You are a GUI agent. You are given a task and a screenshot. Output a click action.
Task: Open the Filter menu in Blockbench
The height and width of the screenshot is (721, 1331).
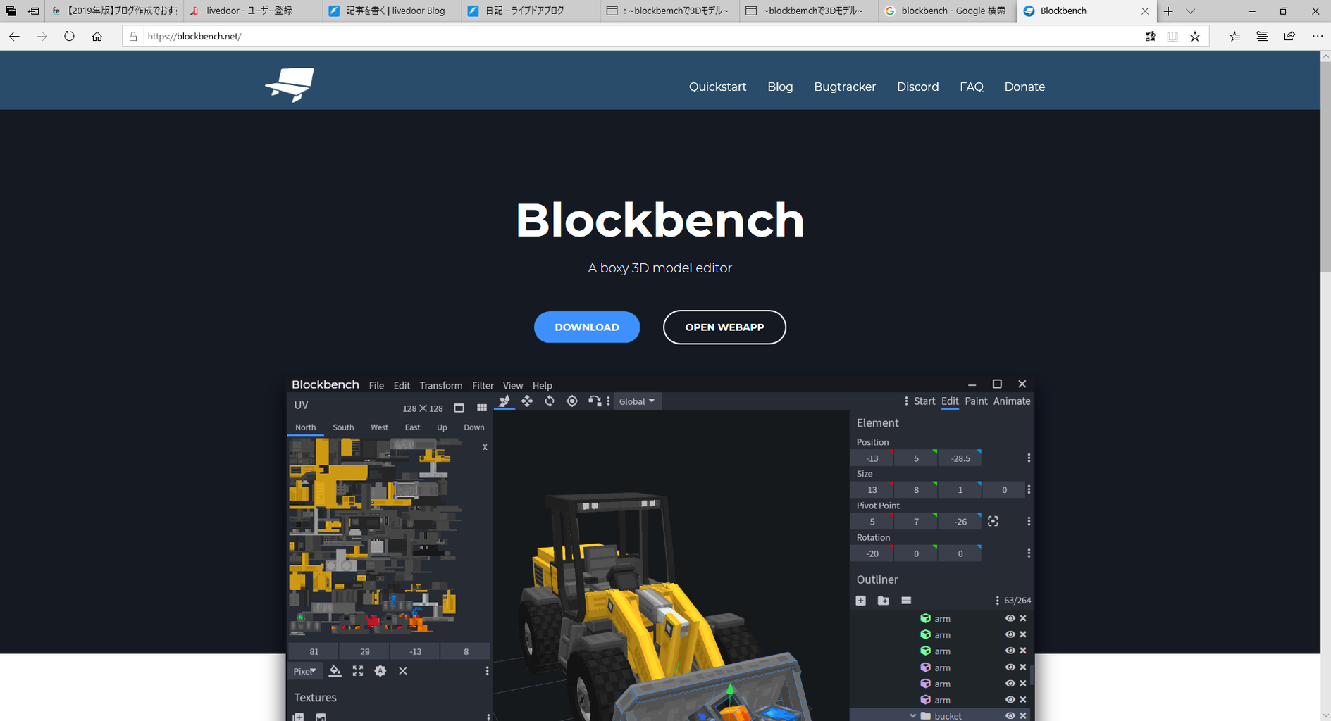pos(483,386)
